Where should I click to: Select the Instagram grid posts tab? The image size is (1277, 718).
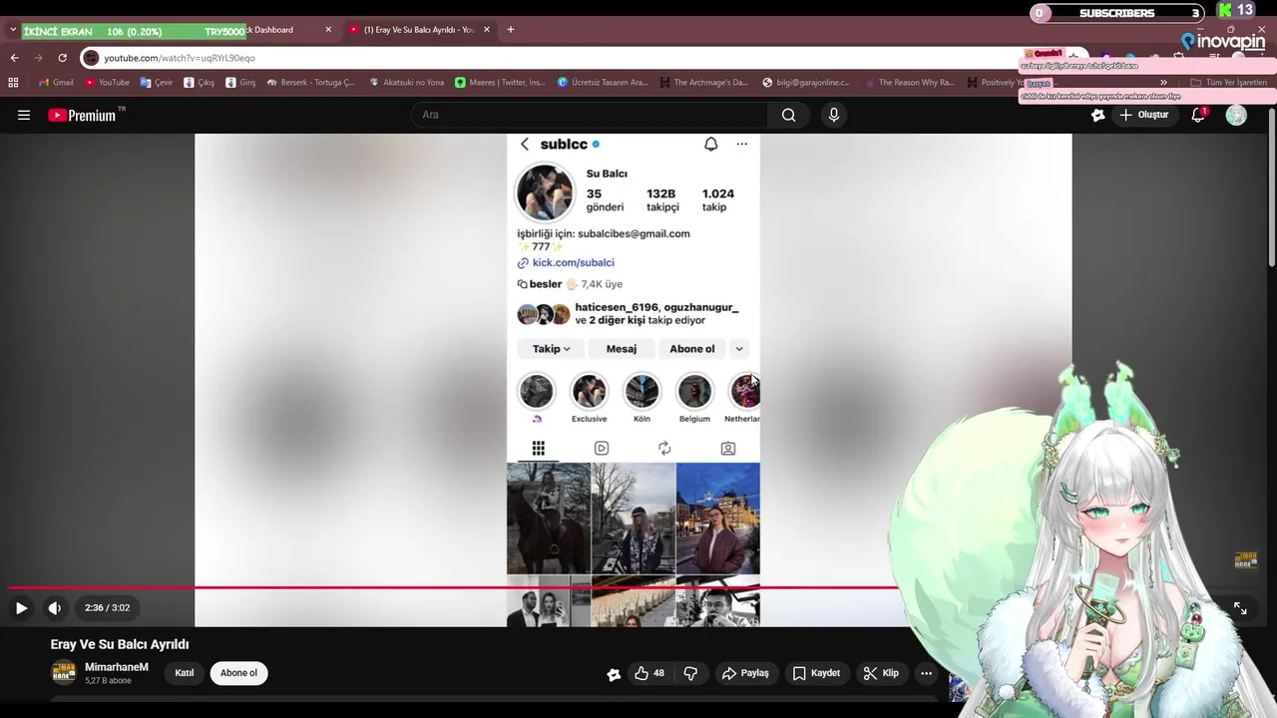pos(538,449)
